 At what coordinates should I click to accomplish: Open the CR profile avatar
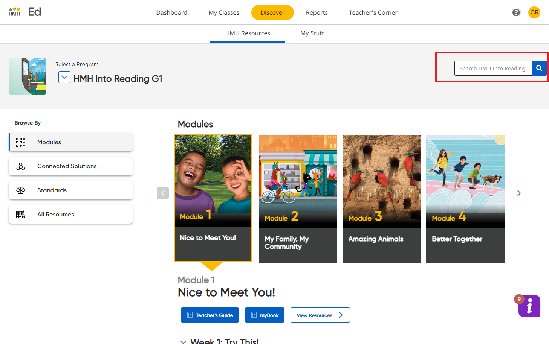(534, 12)
